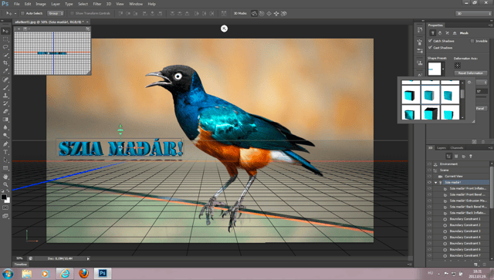Click the Reset Deformation button
Image resolution: width=494 pixels, height=280 pixels.
471,73
